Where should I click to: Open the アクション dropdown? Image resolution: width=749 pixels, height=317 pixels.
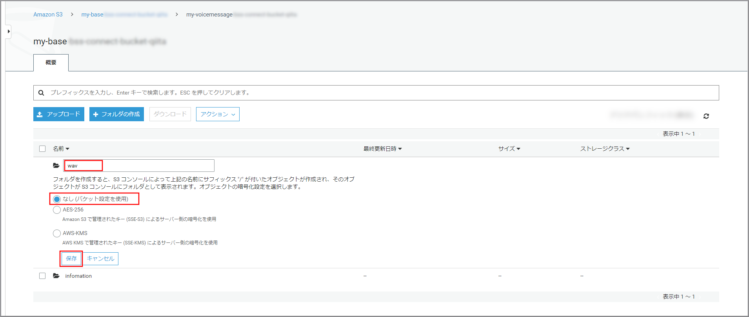(x=218, y=114)
